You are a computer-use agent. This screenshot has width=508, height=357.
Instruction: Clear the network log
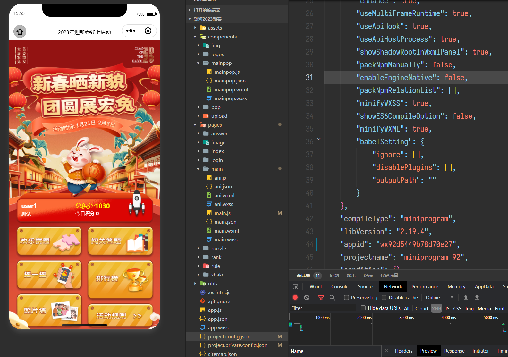(307, 297)
